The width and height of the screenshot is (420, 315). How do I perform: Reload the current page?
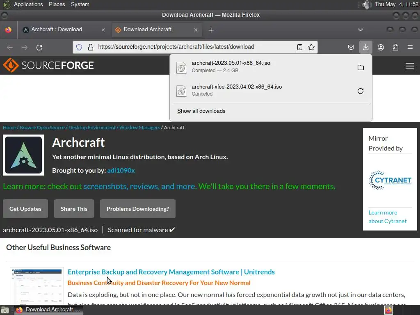(39, 48)
